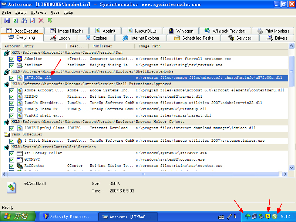
Task: Uncheck the a872c00a.dll checkbox
Action: click(11, 78)
